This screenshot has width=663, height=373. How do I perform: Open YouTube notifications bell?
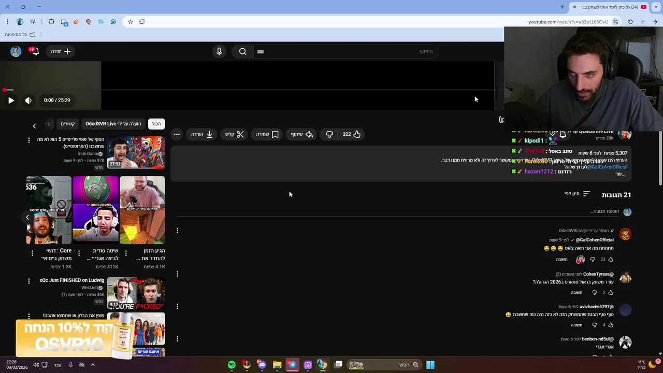point(34,51)
